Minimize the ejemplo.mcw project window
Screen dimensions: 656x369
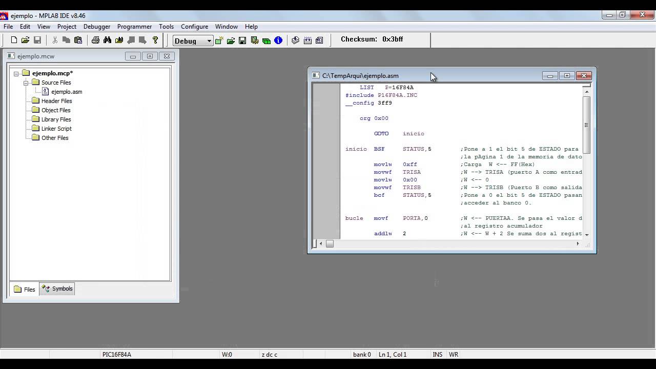pyautogui.click(x=133, y=56)
